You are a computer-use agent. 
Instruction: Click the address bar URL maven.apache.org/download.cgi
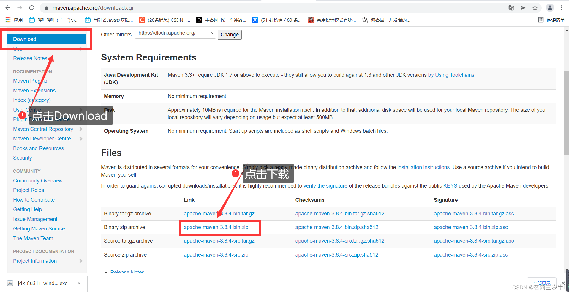pyautogui.click(x=93, y=8)
